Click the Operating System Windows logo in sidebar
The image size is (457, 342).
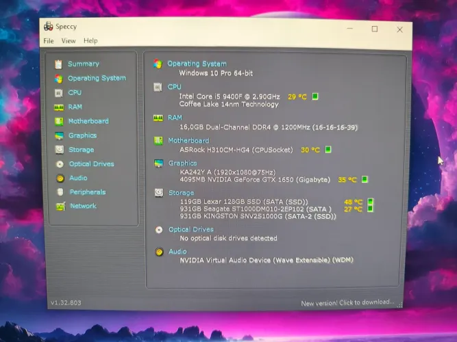59,78
